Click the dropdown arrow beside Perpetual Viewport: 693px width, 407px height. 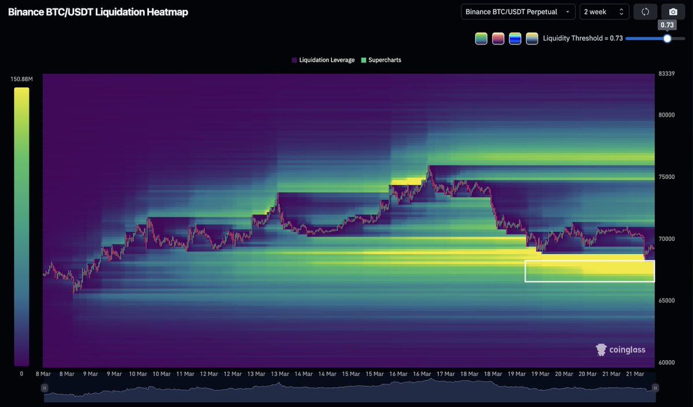(568, 12)
